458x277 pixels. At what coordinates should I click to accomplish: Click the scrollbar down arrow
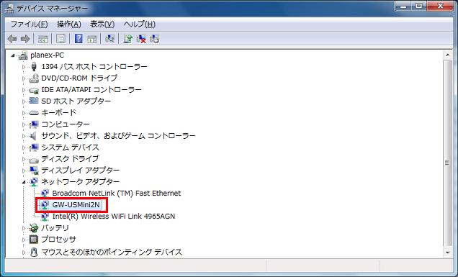coord(447,253)
